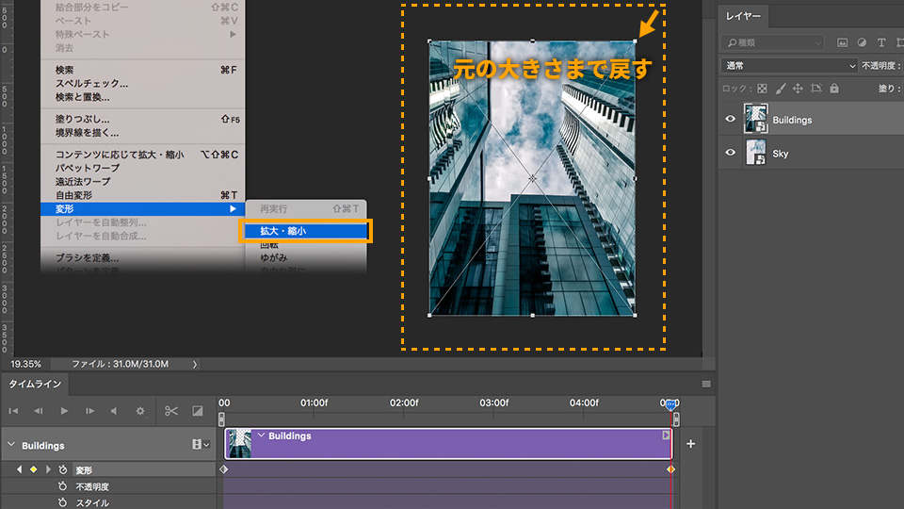The height and width of the screenshot is (509, 904).
Task: Select Sky layer thumbnail
Action: [x=756, y=153]
